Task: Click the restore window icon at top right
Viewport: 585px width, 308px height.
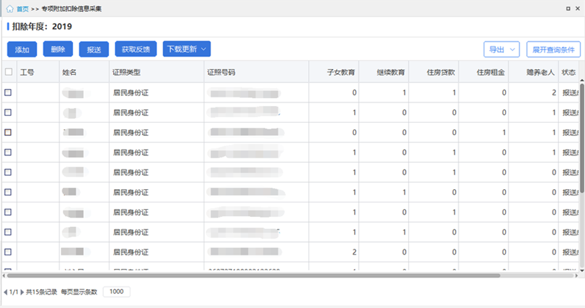Action: coord(567,8)
